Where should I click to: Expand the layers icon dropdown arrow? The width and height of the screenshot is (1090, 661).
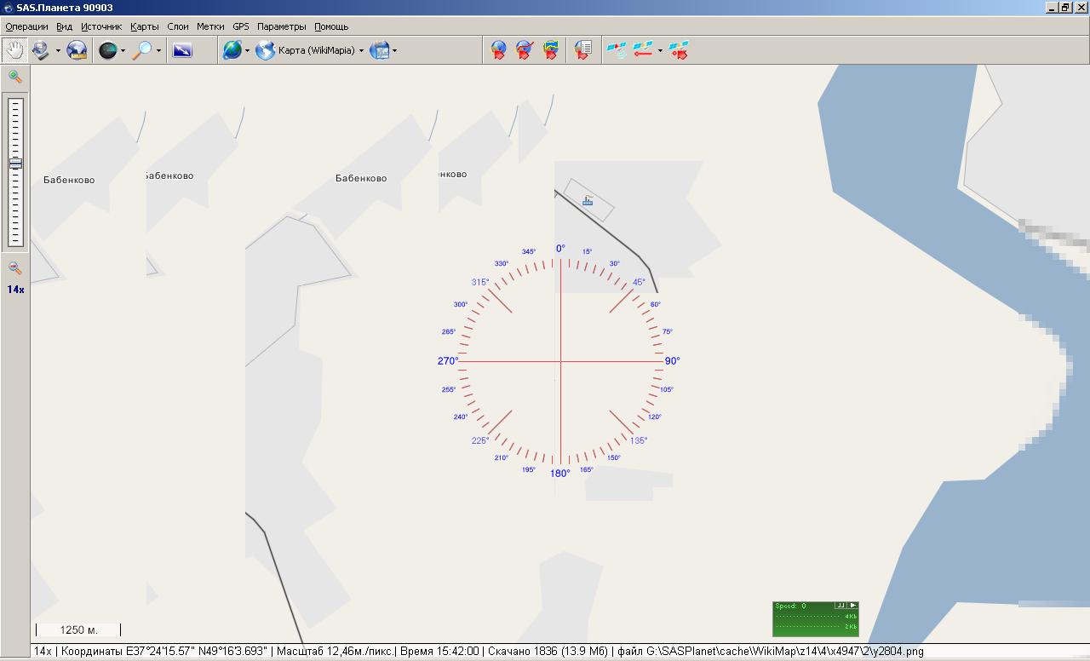pyautogui.click(x=394, y=50)
